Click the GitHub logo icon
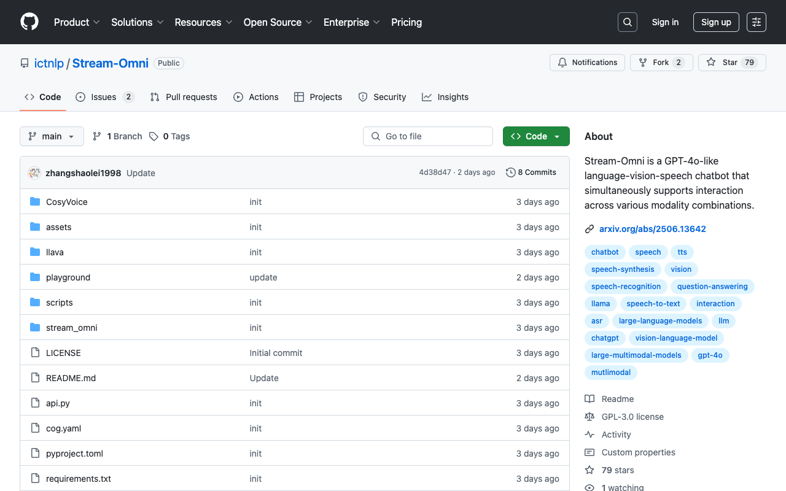The height and width of the screenshot is (491, 786). (29, 22)
